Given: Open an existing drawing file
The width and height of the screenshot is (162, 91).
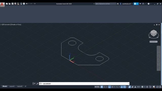Looking at the screenshot, I should pyautogui.click(x=10, y=4).
